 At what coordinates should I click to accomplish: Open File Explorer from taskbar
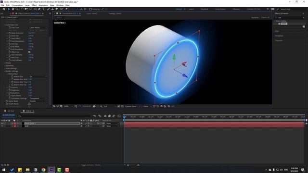click(27, 170)
